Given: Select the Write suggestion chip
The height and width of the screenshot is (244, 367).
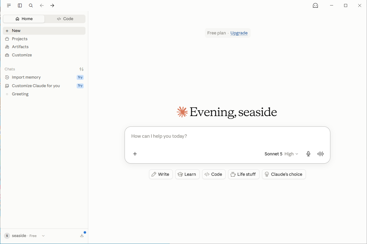Looking at the screenshot, I should point(161,174).
